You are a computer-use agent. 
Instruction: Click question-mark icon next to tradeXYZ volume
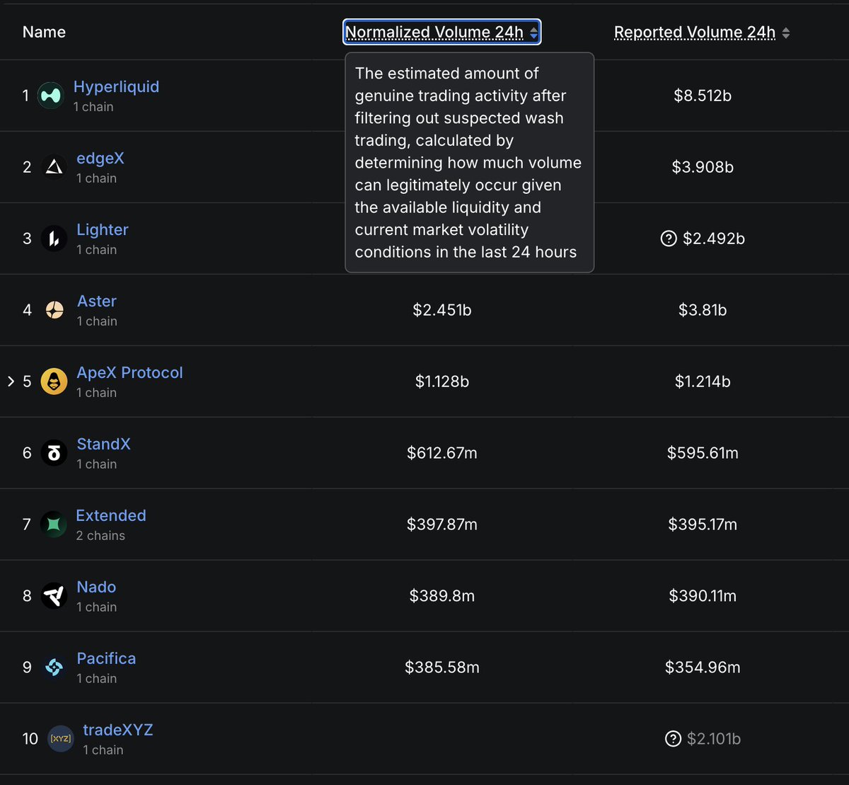click(674, 738)
